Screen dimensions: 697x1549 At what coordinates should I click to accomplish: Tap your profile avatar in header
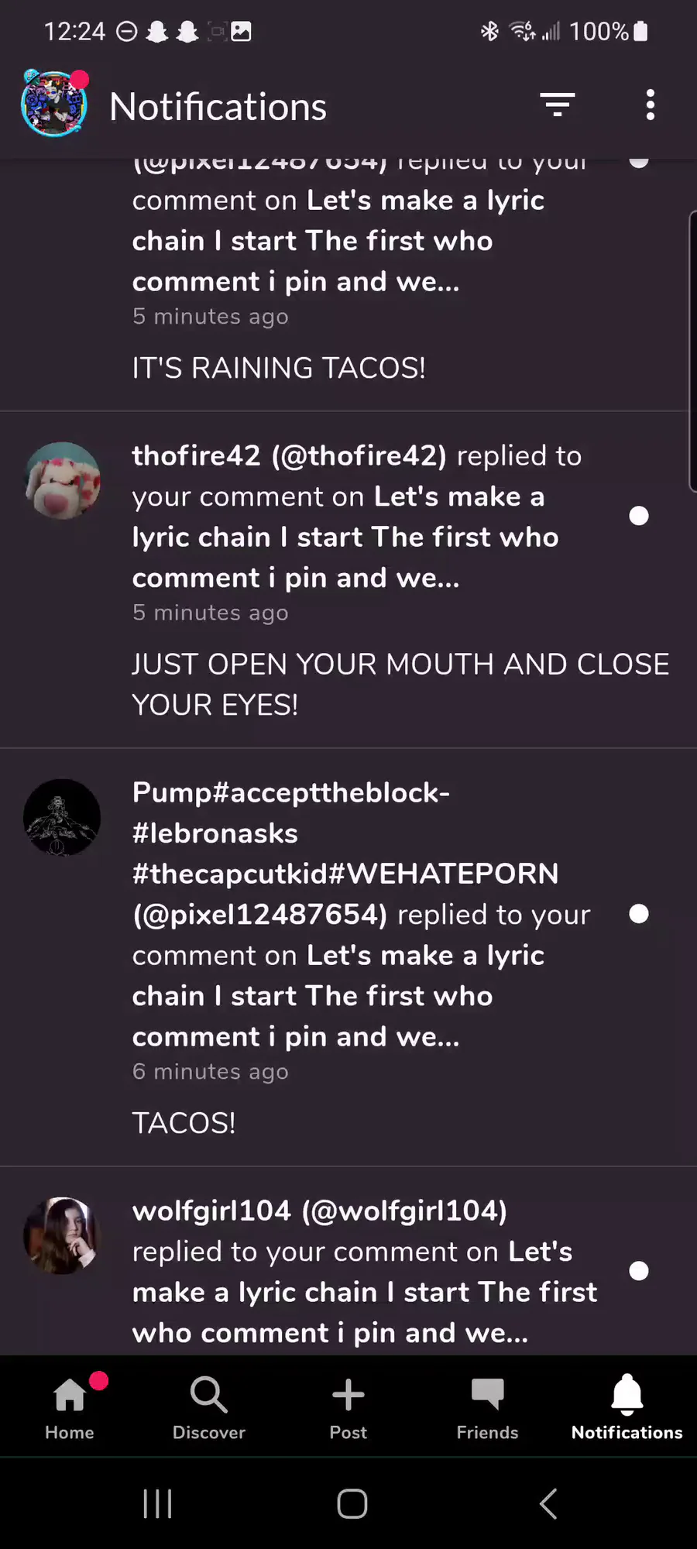point(54,105)
